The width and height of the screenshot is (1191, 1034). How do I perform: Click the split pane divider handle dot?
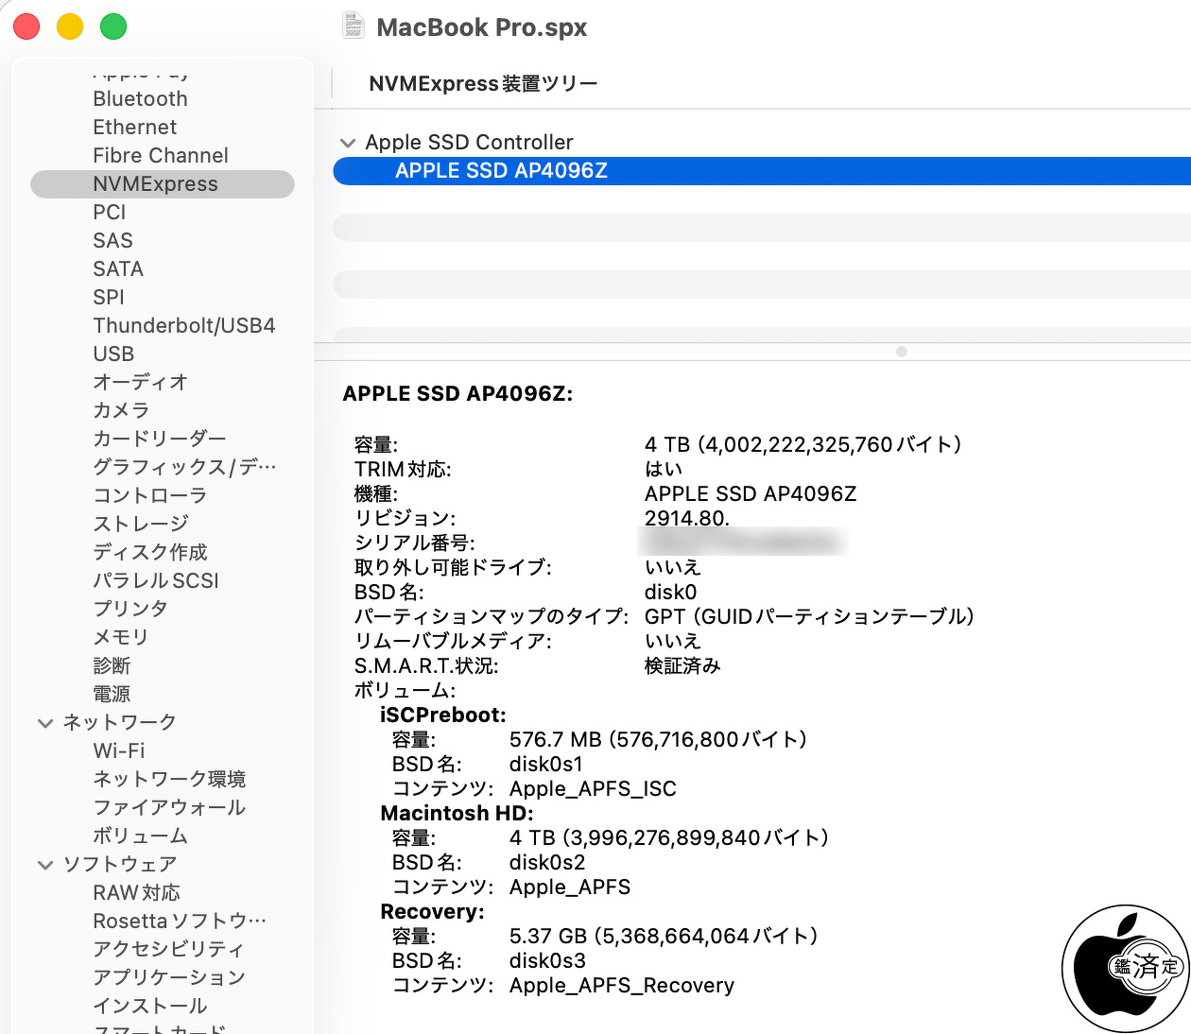pyautogui.click(x=902, y=352)
